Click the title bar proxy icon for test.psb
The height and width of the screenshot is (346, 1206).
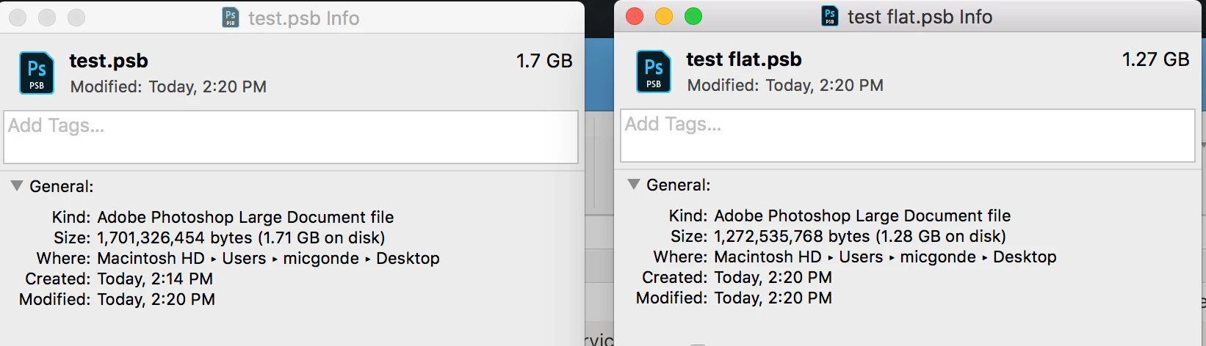coord(231,18)
